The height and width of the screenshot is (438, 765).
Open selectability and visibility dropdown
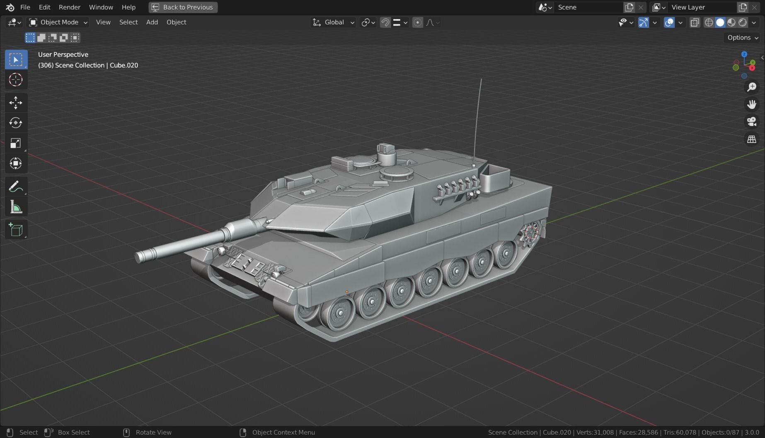point(626,22)
